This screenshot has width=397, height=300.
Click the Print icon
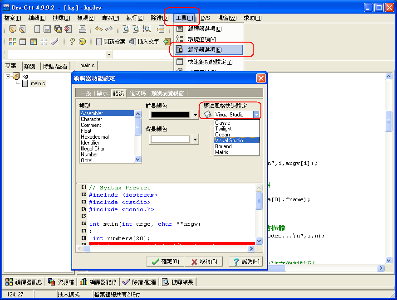[83, 29]
